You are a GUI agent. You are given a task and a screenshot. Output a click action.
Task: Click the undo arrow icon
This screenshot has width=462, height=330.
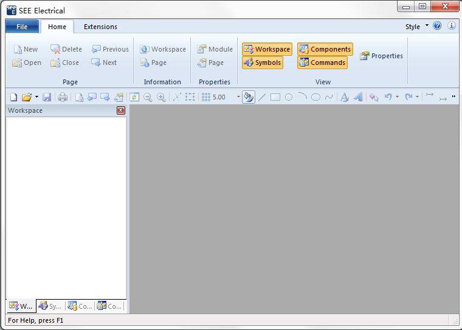click(x=388, y=97)
